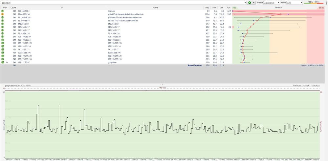
Task: Open the Focus Auto dropdown
Action: click(x=295, y=3)
